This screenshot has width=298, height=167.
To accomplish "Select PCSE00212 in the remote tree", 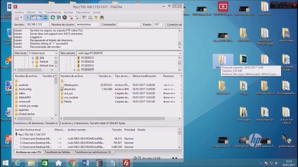I will pos(88,58).
